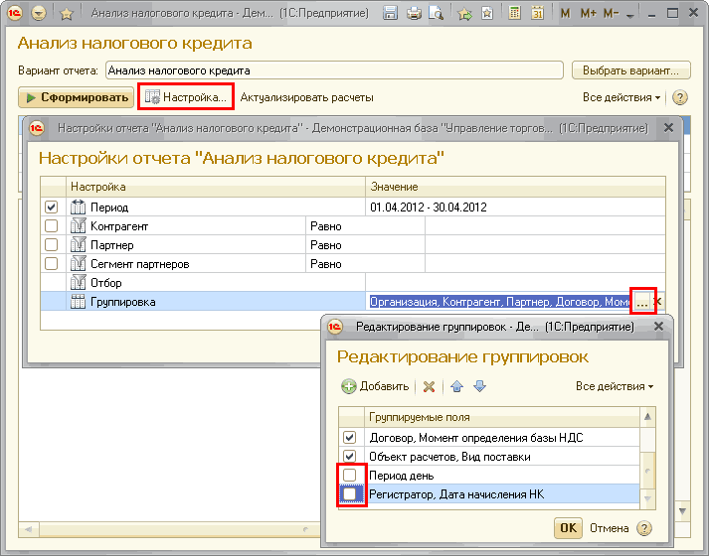Click the Вариант отчета input field

334,70
